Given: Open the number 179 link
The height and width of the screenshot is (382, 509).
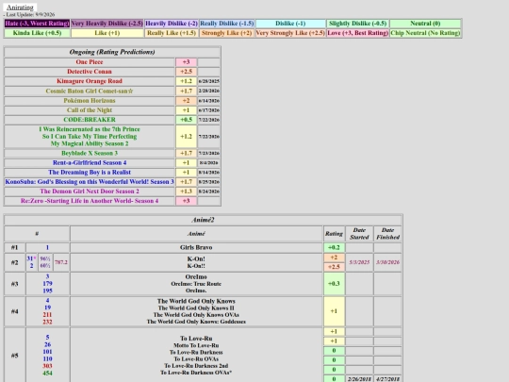Looking at the screenshot, I should pyautogui.click(x=47, y=284).
